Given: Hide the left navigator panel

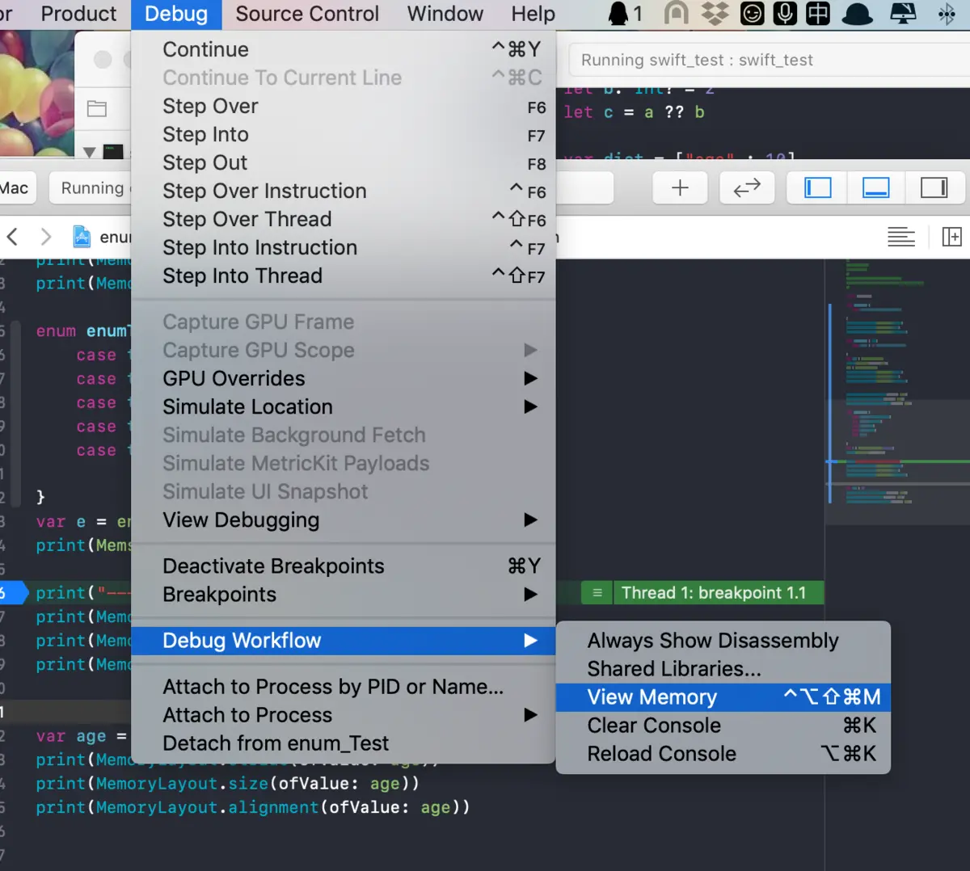Looking at the screenshot, I should pyautogui.click(x=816, y=187).
